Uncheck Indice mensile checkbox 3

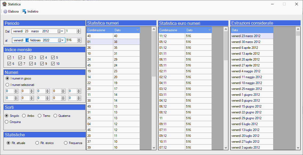coord(31,57)
